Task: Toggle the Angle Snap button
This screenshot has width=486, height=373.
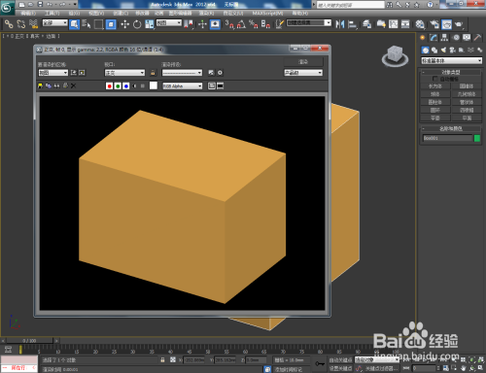Action: click(x=241, y=24)
